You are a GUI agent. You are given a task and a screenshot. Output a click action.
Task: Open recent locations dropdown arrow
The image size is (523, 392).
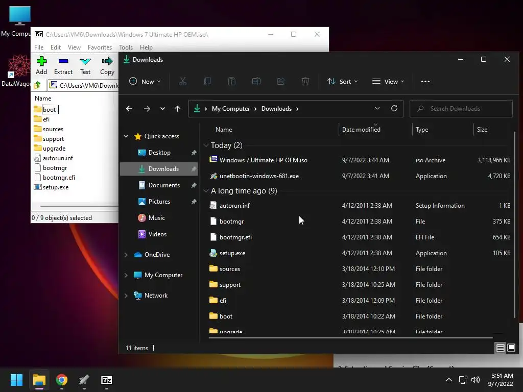pyautogui.click(x=162, y=109)
